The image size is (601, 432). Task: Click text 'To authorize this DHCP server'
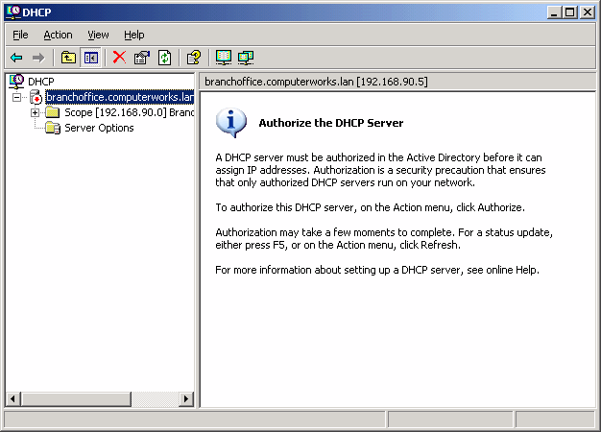pyautogui.click(x=286, y=207)
